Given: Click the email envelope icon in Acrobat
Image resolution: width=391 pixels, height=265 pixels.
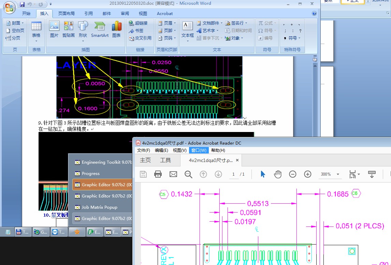Looking at the screenshot, I should (173, 174).
